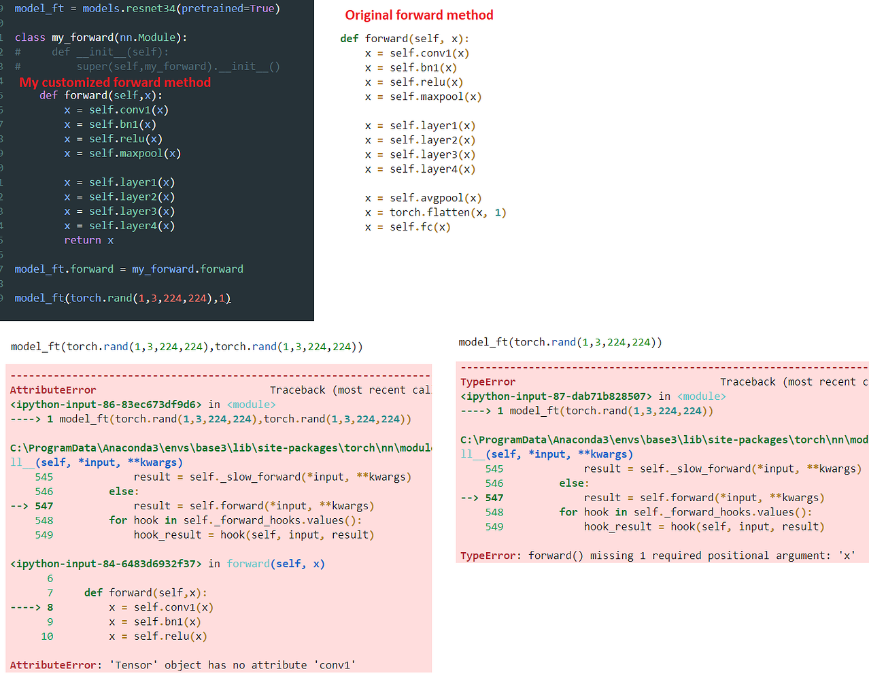869x680 pixels.
Task: Click the red 'My customized forward method' label
Action: (115, 82)
